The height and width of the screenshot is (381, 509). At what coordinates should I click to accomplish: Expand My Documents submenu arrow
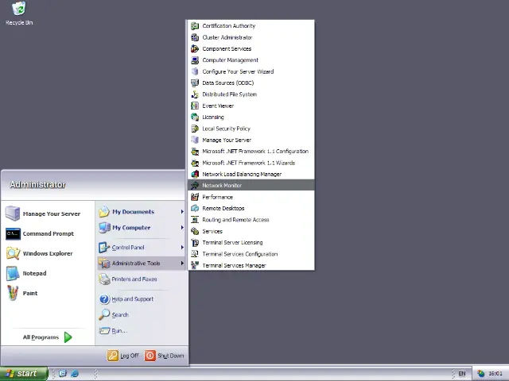coord(182,212)
